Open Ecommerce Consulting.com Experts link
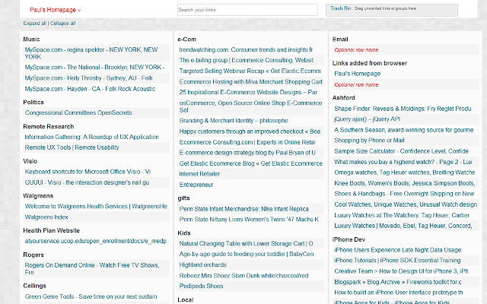This screenshot has height=304, width=487. coord(247,142)
